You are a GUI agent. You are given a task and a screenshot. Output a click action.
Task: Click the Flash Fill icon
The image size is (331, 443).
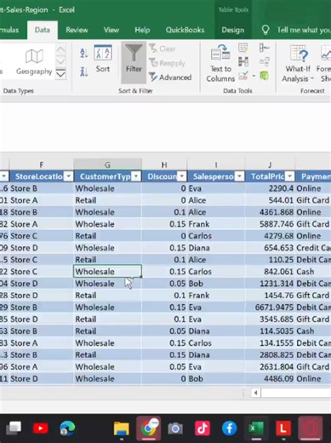tap(243, 48)
